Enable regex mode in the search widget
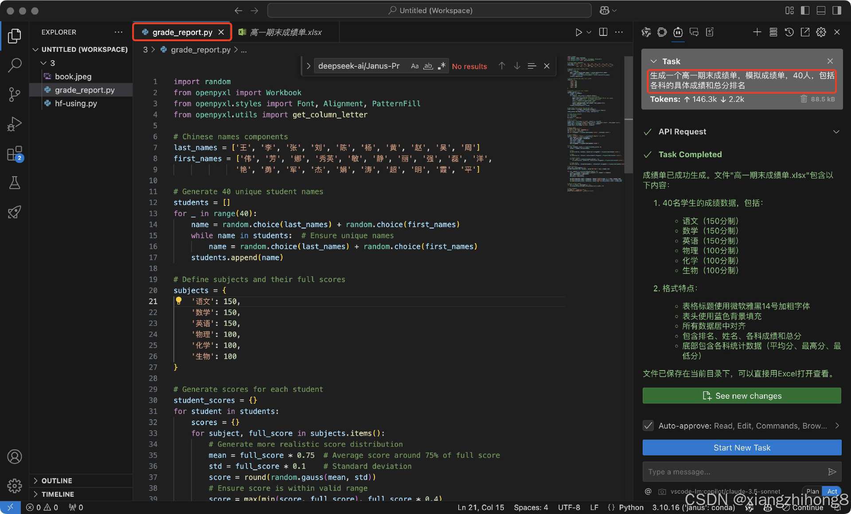The image size is (851, 514). point(441,66)
